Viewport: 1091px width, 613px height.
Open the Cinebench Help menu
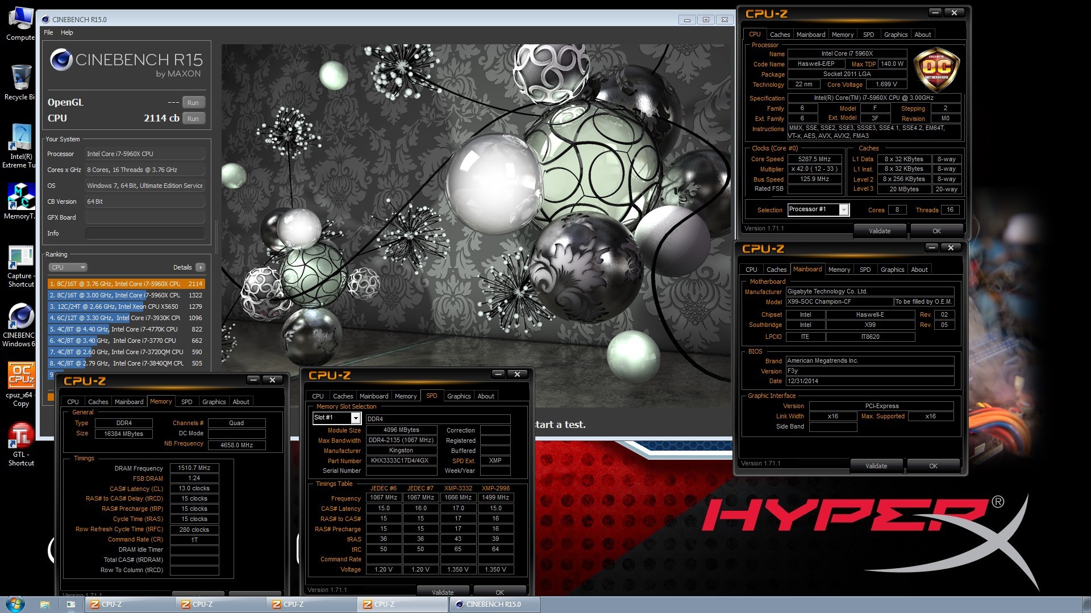point(67,32)
